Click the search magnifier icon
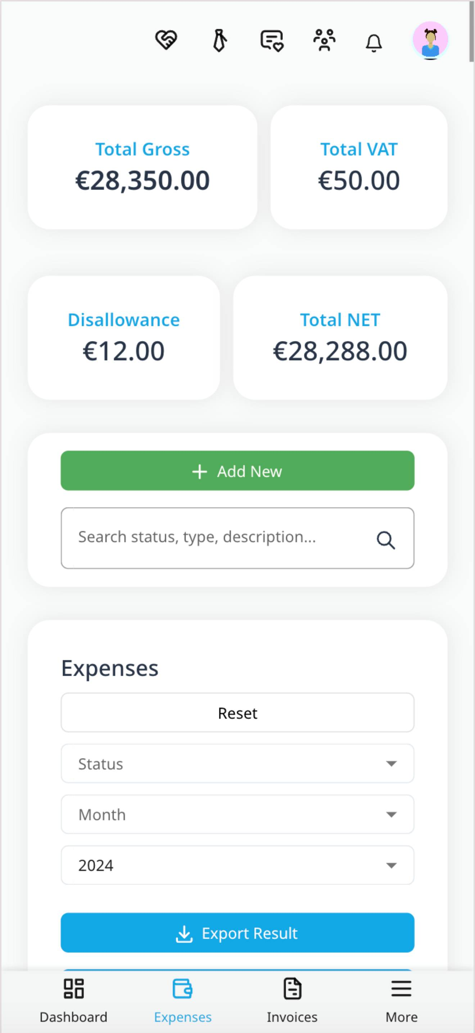The height and width of the screenshot is (1033, 475). pos(386,540)
